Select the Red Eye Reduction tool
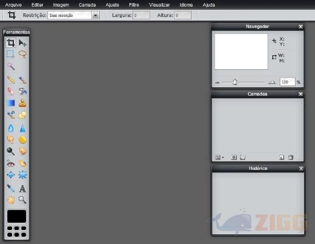Screen dimensions: 315x244 (11, 164)
